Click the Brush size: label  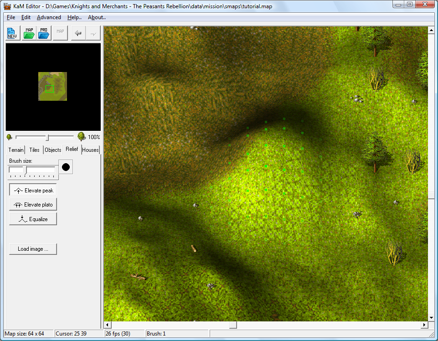tap(21, 161)
